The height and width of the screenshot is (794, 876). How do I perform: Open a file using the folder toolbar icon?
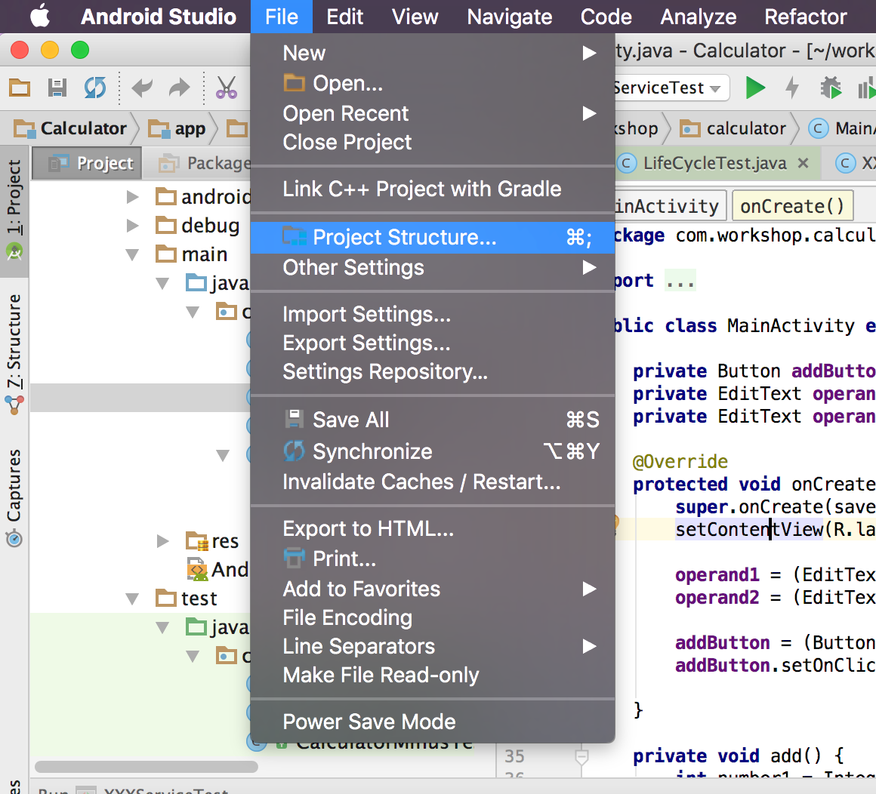point(19,88)
